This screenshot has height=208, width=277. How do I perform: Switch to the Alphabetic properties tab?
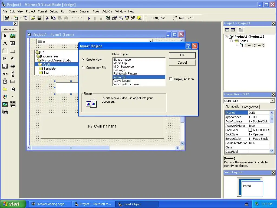[232, 106]
